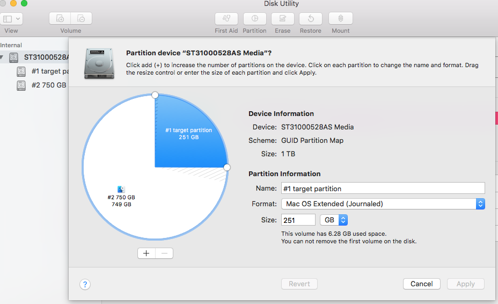Click the Device Information heading
This screenshot has height=304, width=498.
(x=281, y=113)
